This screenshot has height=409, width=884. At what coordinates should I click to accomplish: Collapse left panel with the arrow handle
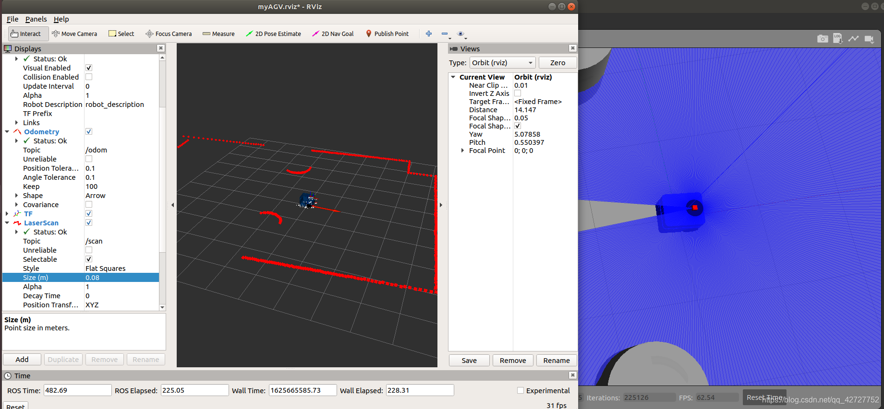(x=172, y=205)
